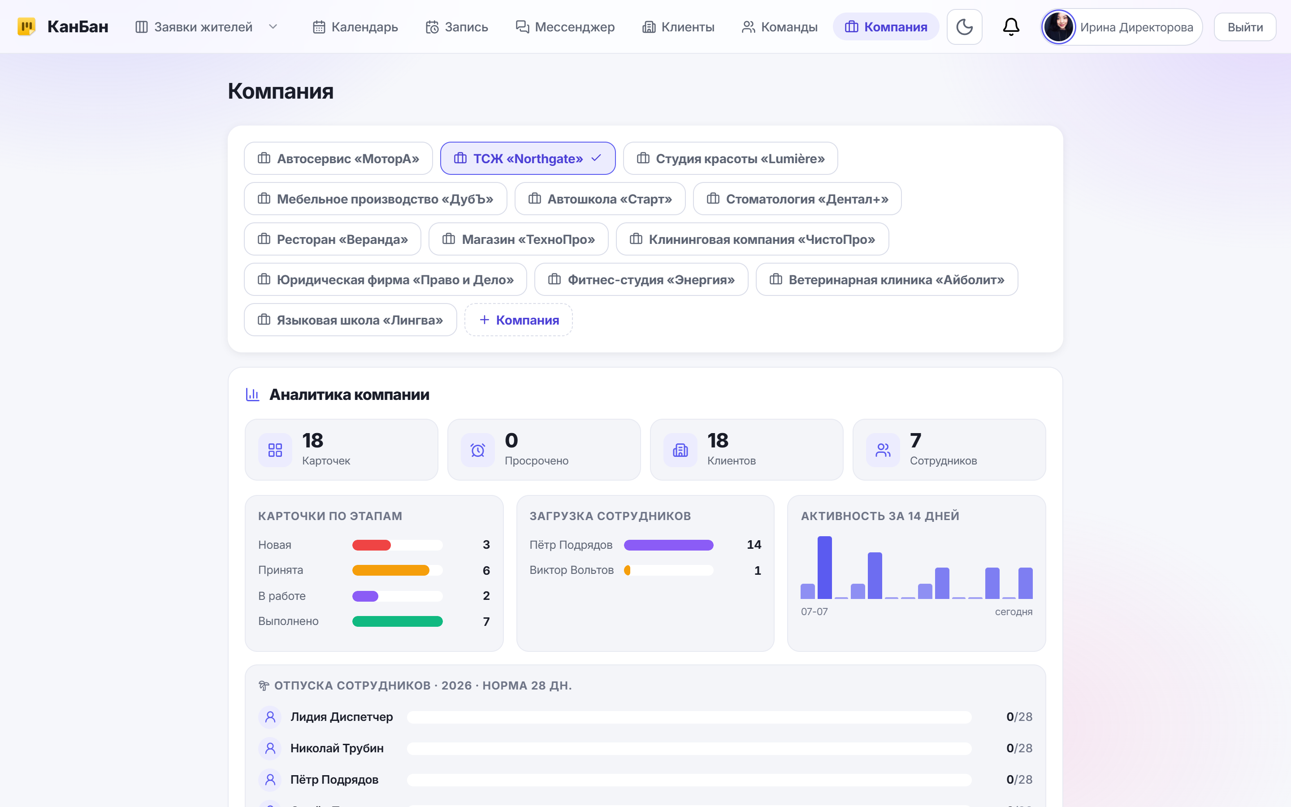Add a new company with + Компания
Viewport: 1291px width, 807px height.
click(x=519, y=320)
